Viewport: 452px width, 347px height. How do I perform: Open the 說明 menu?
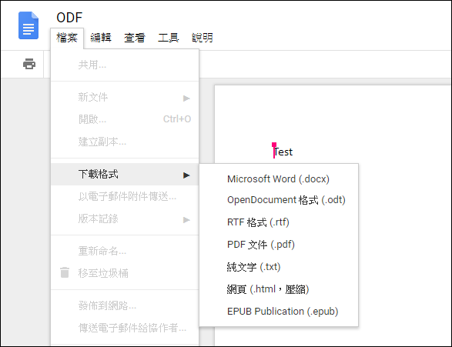203,38
